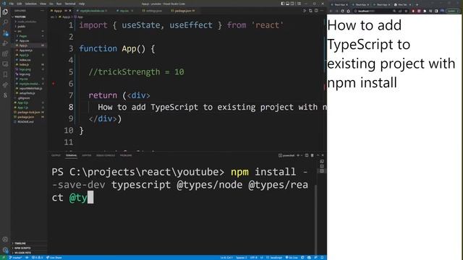This screenshot has width=463, height=260.
Task: Toggle the breakpoint on line 6
Action: 54,84
